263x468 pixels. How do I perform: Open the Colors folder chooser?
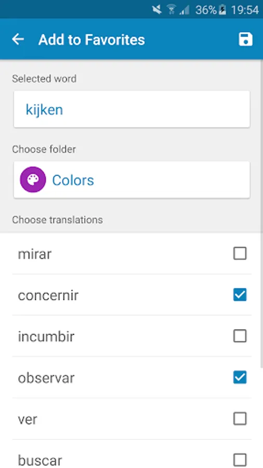coord(131,180)
